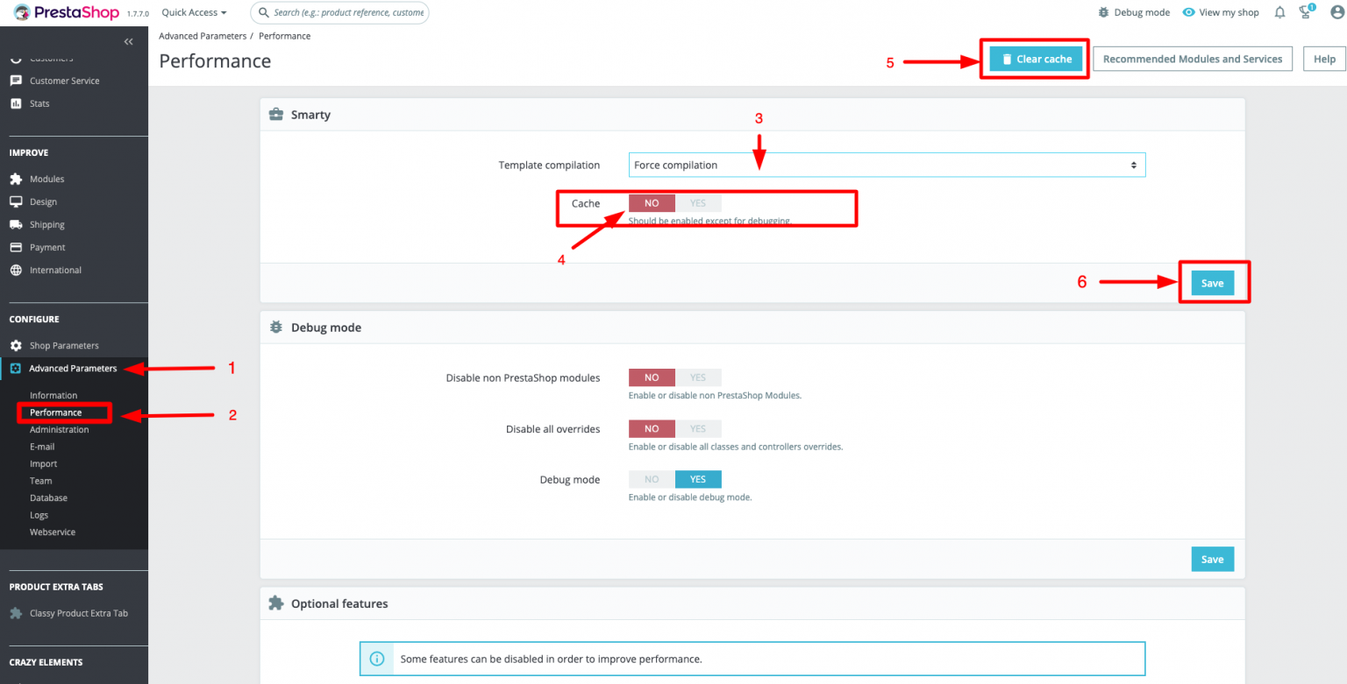Save the Smarty settings
This screenshot has height=684, width=1347.
(1212, 282)
